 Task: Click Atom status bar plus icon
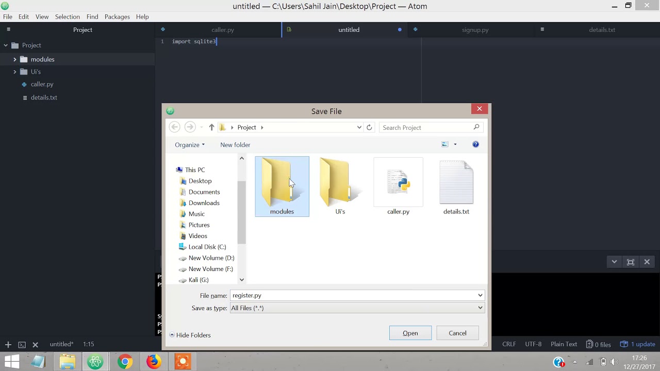(8, 344)
